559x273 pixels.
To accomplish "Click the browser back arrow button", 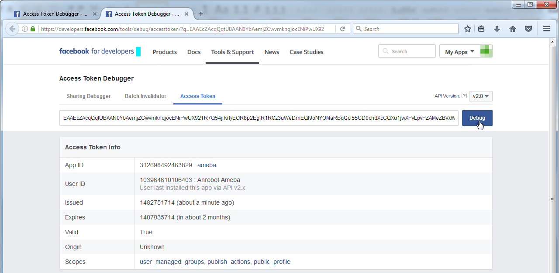I will click(x=12, y=29).
